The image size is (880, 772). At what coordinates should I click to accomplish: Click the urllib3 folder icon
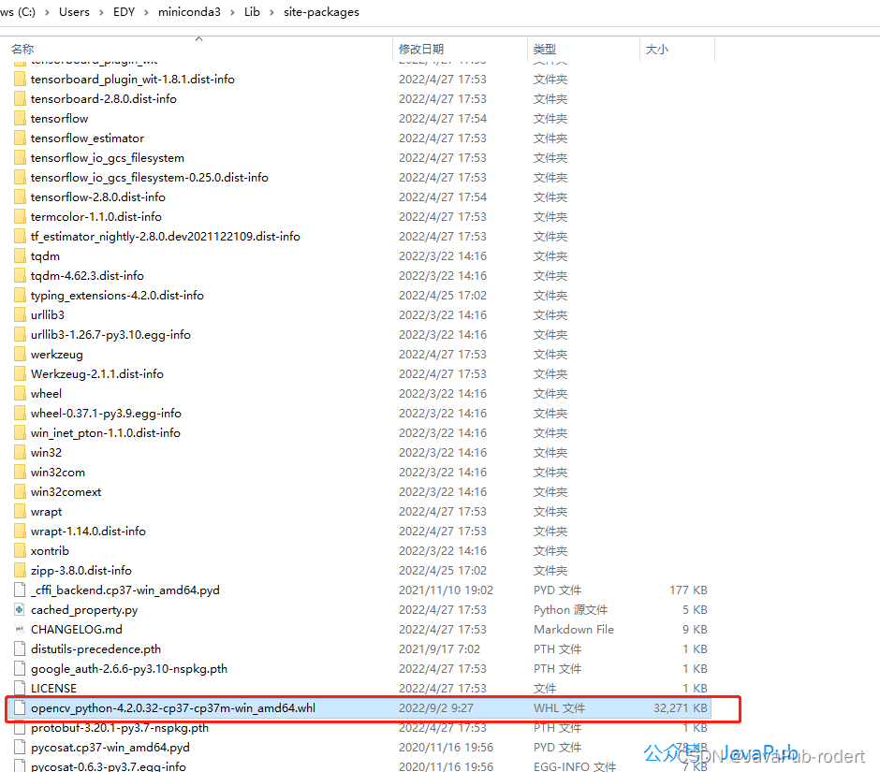point(21,314)
